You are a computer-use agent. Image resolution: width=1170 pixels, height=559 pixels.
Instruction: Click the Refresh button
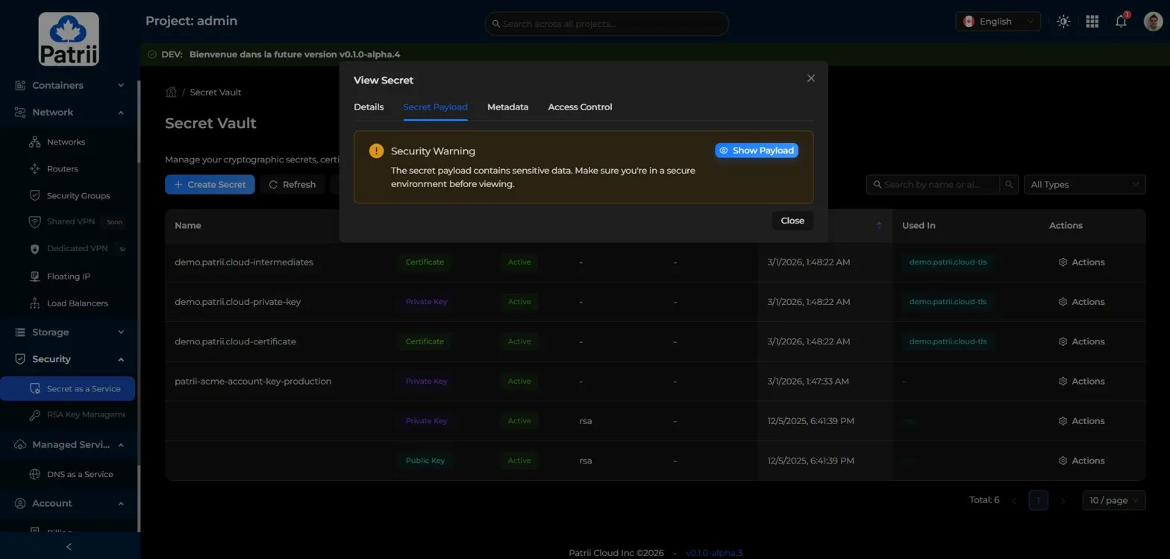pyautogui.click(x=292, y=184)
